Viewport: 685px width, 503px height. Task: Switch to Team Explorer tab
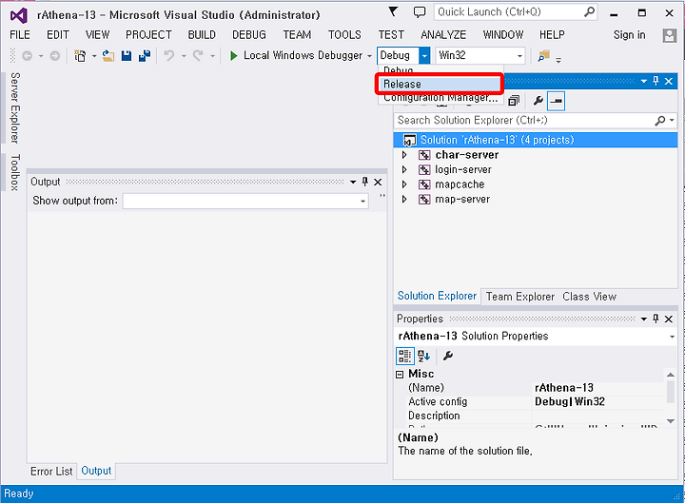click(519, 297)
